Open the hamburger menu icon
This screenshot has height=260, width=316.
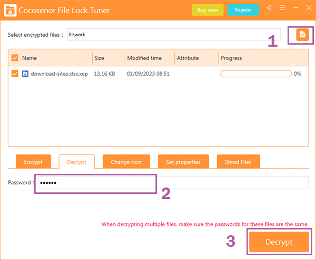(x=282, y=8)
